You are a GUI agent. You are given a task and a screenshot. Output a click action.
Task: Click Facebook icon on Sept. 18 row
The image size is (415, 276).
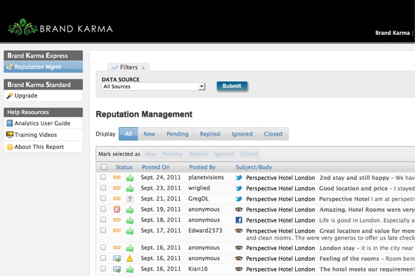click(x=238, y=220)
